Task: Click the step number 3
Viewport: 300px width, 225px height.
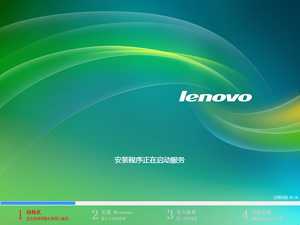Action: pyautogui.click(x=170, y=215)
